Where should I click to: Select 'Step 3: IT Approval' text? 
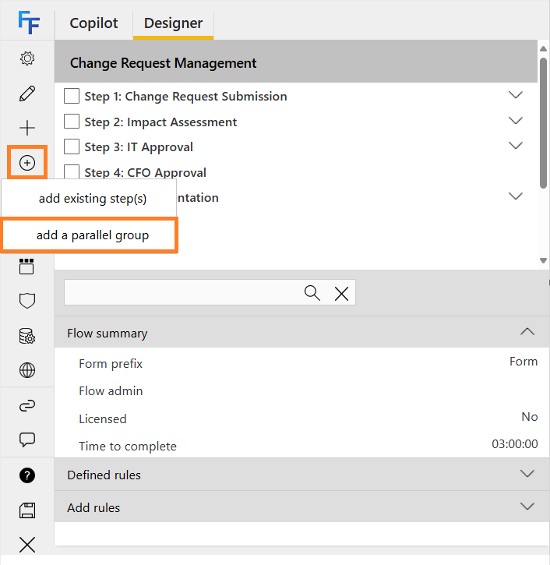[x=139, y=147]
